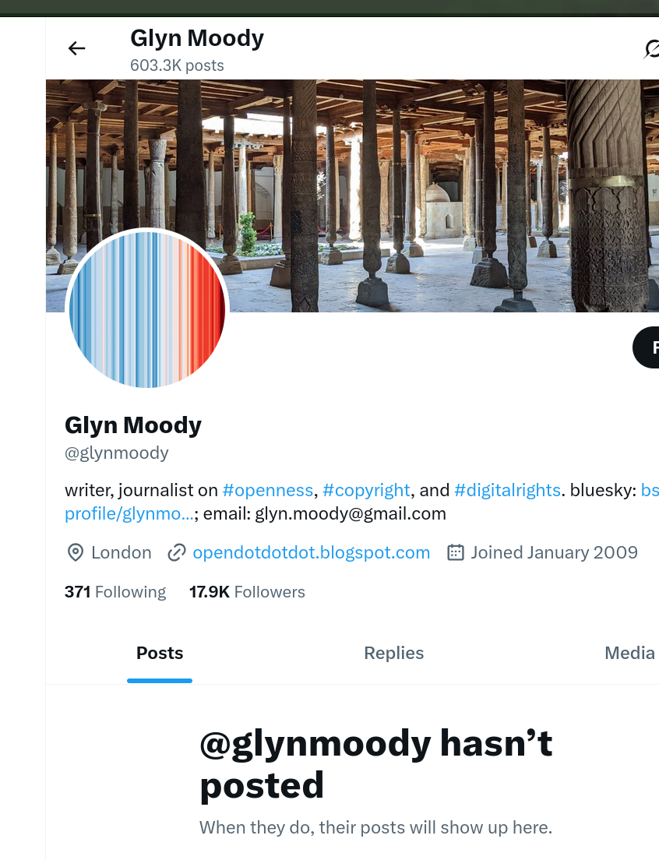Open the wooden columns header banner image
This screenshot has height=860, width=659.
coord(353,196)
